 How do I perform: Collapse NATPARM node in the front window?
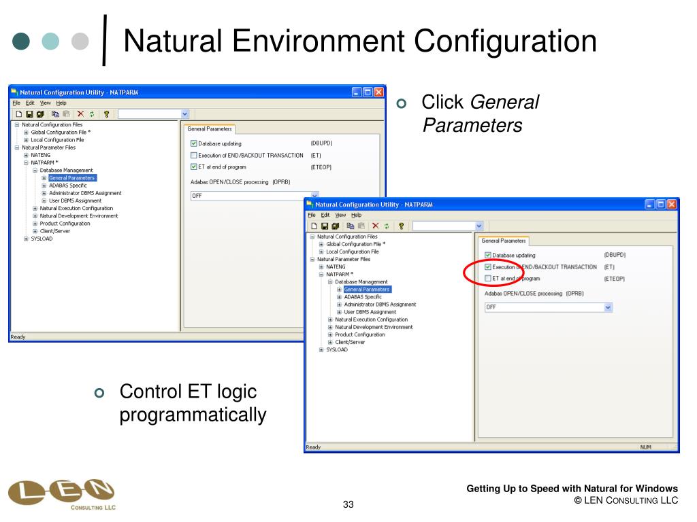pyautogui.click(x=321, y=275)
